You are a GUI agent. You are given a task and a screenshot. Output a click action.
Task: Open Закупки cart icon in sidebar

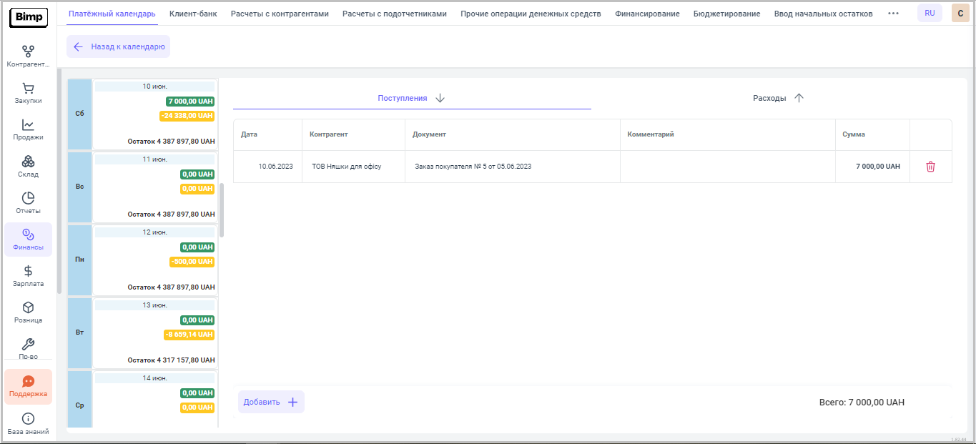pos(28,94)
